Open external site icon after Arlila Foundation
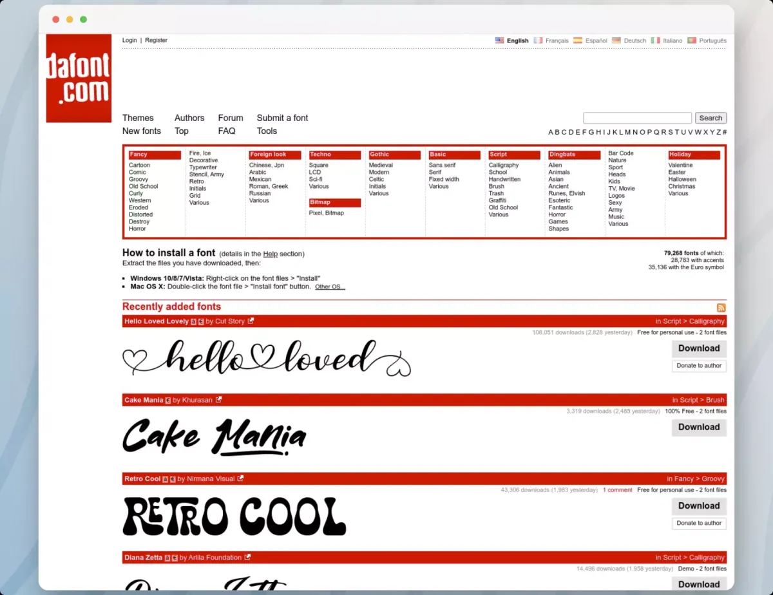Screen dimensions: 773x595 click(x=247, y=557)
